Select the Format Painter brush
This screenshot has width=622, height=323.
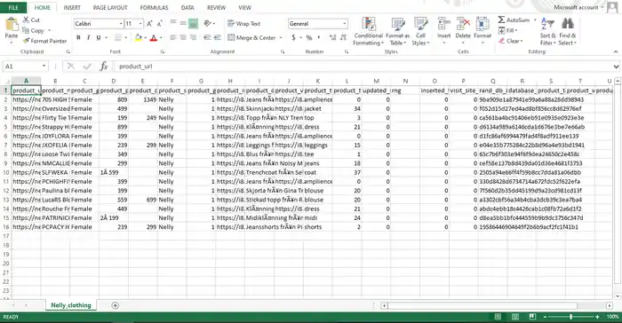(26, 41)
